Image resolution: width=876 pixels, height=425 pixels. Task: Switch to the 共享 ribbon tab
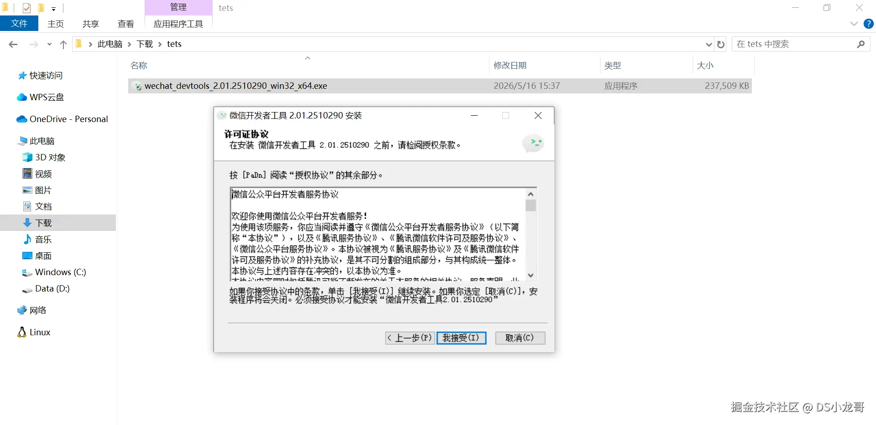click(x=90, y=24)
